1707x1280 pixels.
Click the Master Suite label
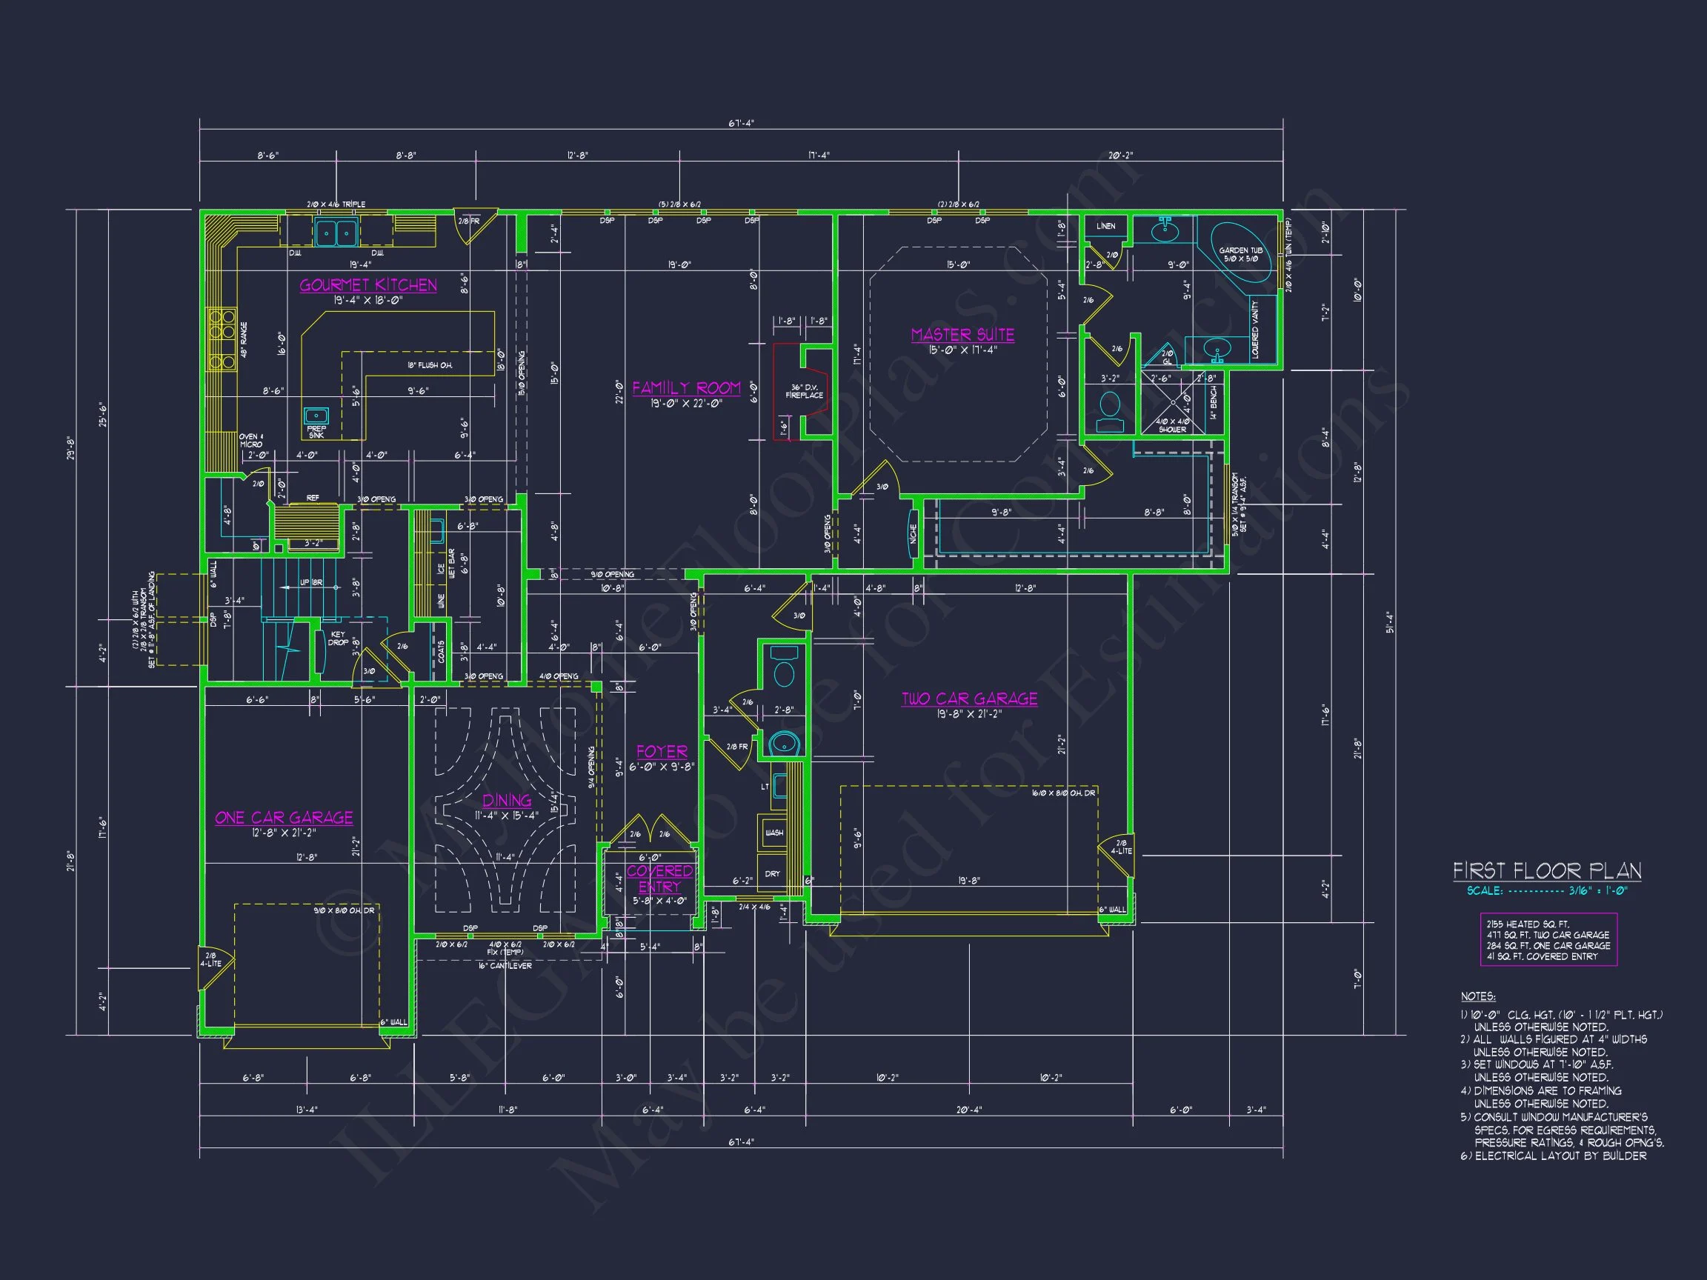click(962, 335)
